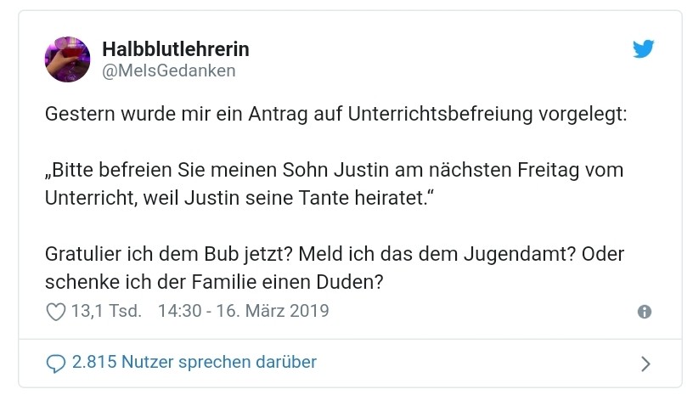
Task: Open the 14:30 - 16. März 2019 timestamp
Action: pos(243,312)
